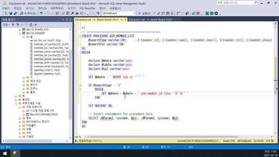Click the Parse checkmark icon
This screenshot has height=157, width=279.
coord(158,14)
